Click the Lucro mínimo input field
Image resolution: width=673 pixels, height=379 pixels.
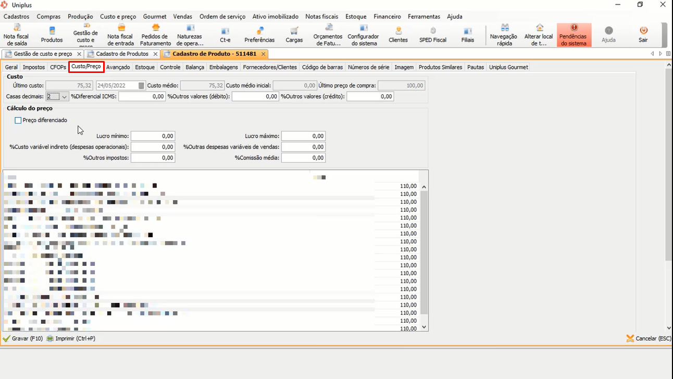(x=153, y=136)
